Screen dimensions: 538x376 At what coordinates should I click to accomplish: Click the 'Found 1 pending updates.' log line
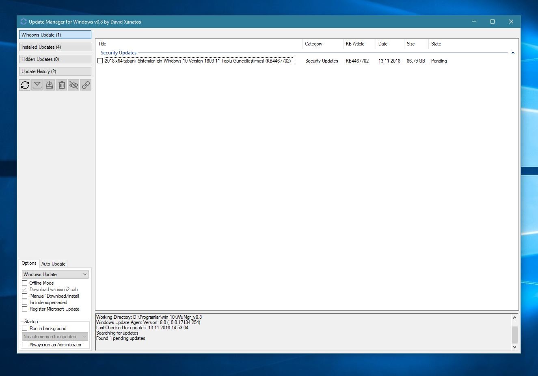[121, 338]
